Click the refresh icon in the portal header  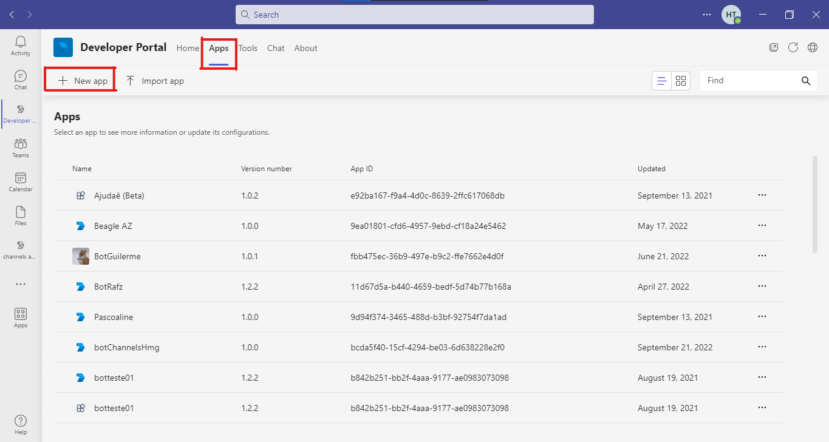point(793,48)
